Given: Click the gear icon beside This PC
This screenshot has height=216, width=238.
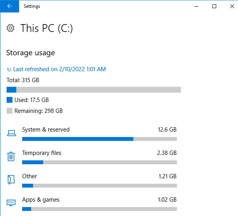Looking at the screenshot, I should (10, 28).
